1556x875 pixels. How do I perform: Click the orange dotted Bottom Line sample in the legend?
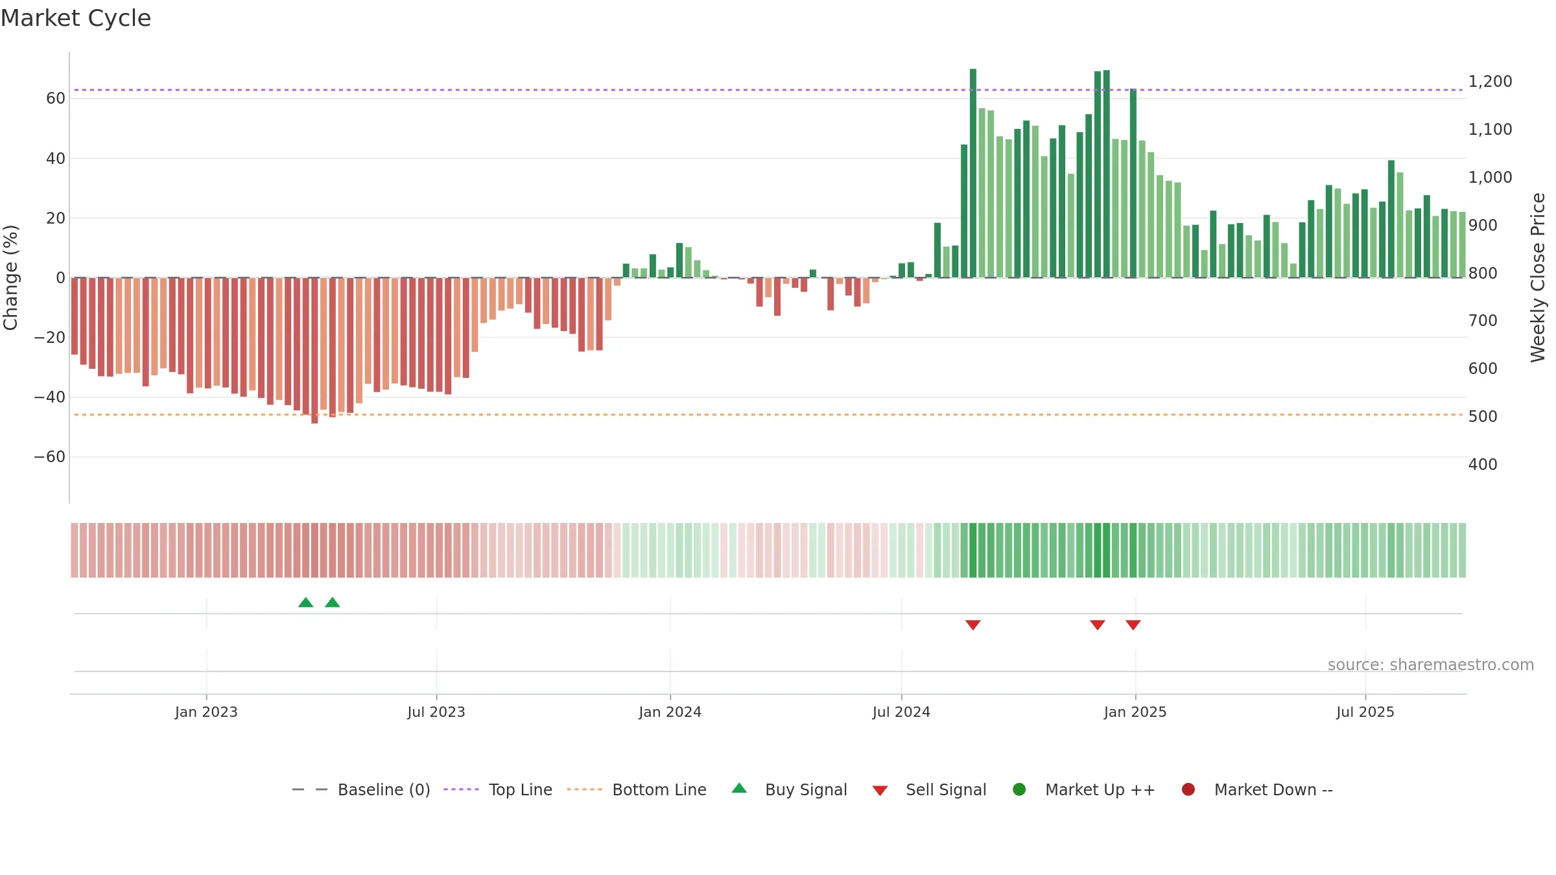(x=584, y=789)
